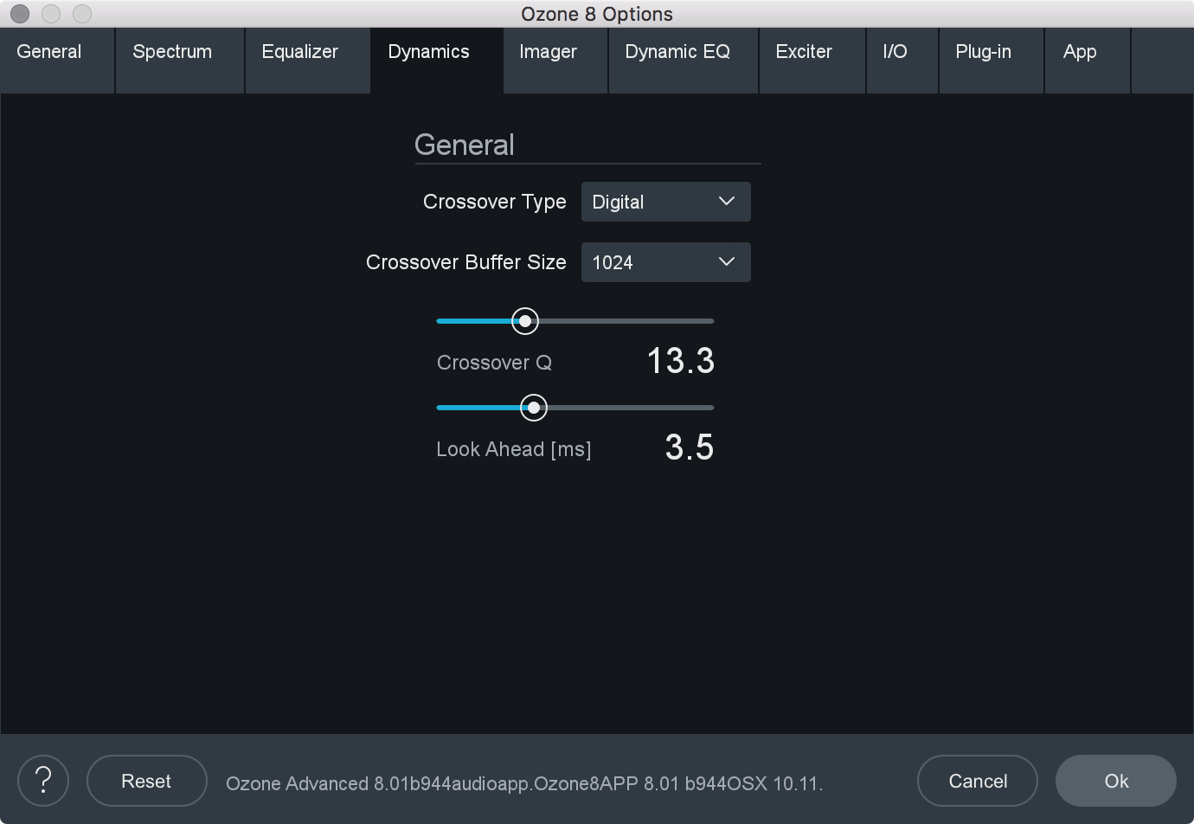
Task: Click the General section heading
Action: point(465,145)
